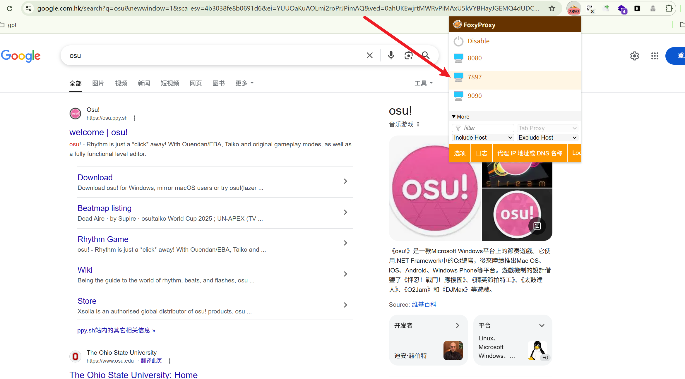This screenshot has width=685, height=379.
Task: Select the 9090 proxy in FoxyProxy
Action: pos(515,96)
